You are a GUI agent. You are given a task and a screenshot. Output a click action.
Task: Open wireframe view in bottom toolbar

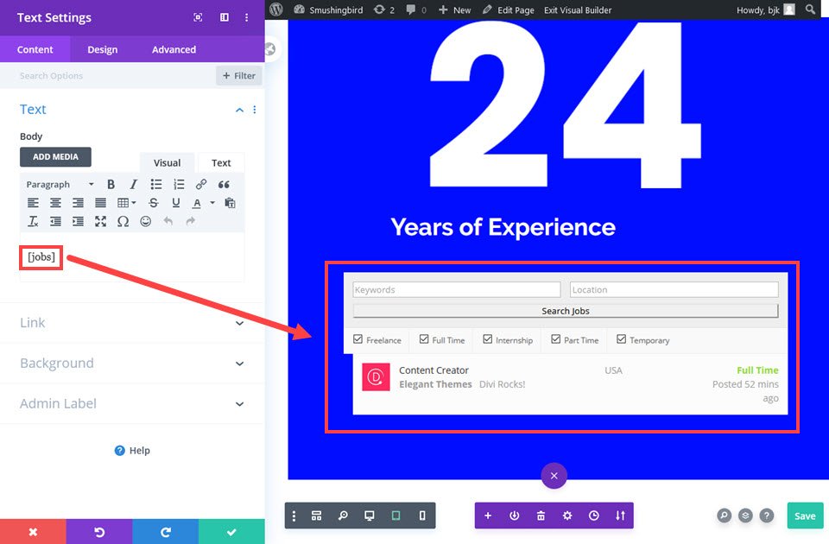(x=316, y=516)
